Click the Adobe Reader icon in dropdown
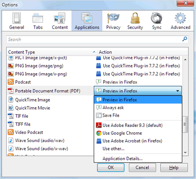 point(99,125)
